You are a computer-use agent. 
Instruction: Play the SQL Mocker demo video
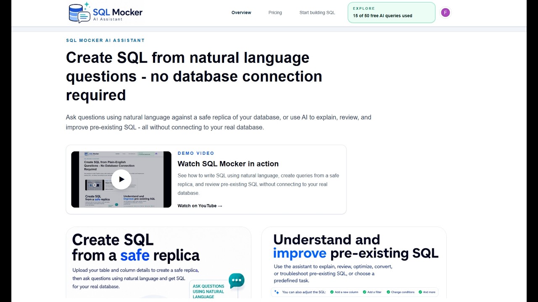coord(121,180)
